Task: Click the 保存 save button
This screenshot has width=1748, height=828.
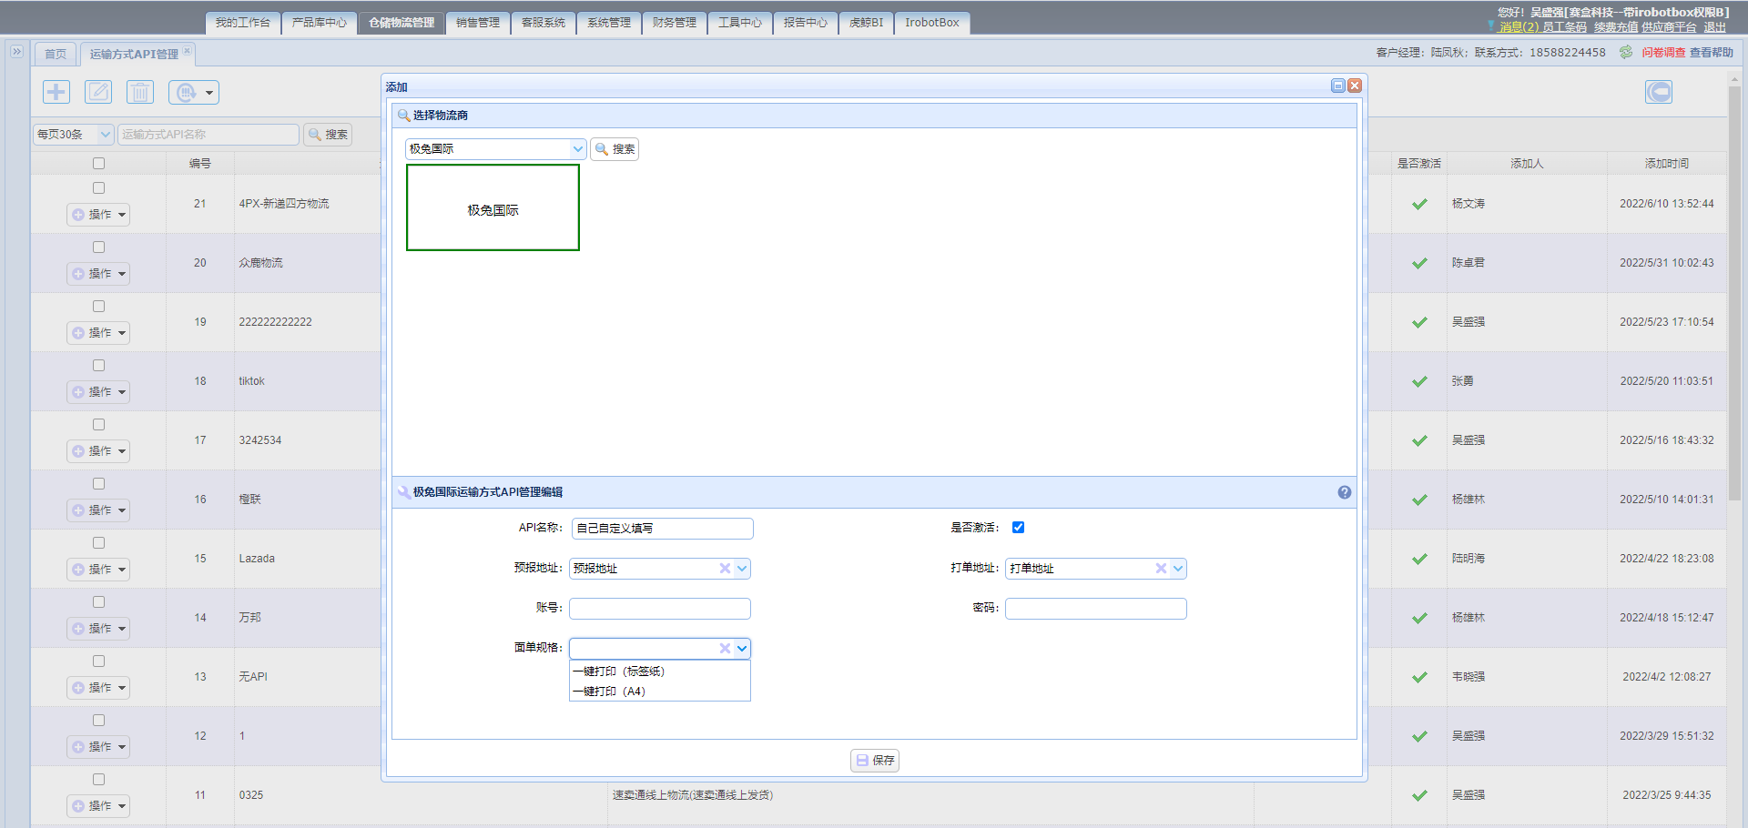Action: 875,761
